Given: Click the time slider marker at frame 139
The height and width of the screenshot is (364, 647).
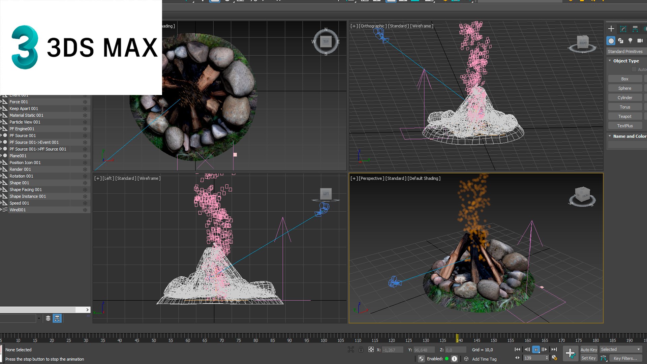Looking at the screenshot, I should [457, 338].
